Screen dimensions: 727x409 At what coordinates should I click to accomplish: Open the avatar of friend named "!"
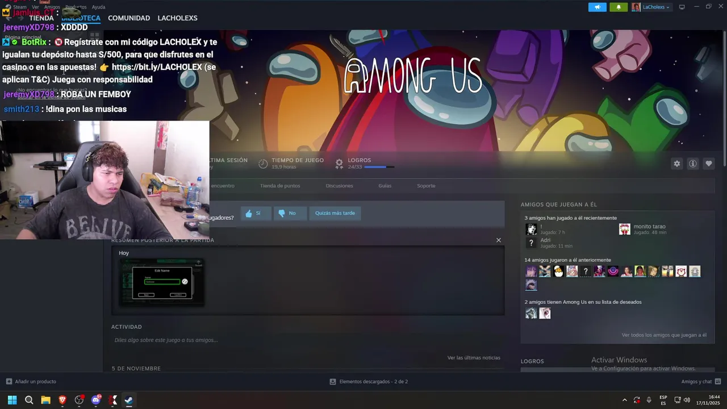[x=531, y=229]
